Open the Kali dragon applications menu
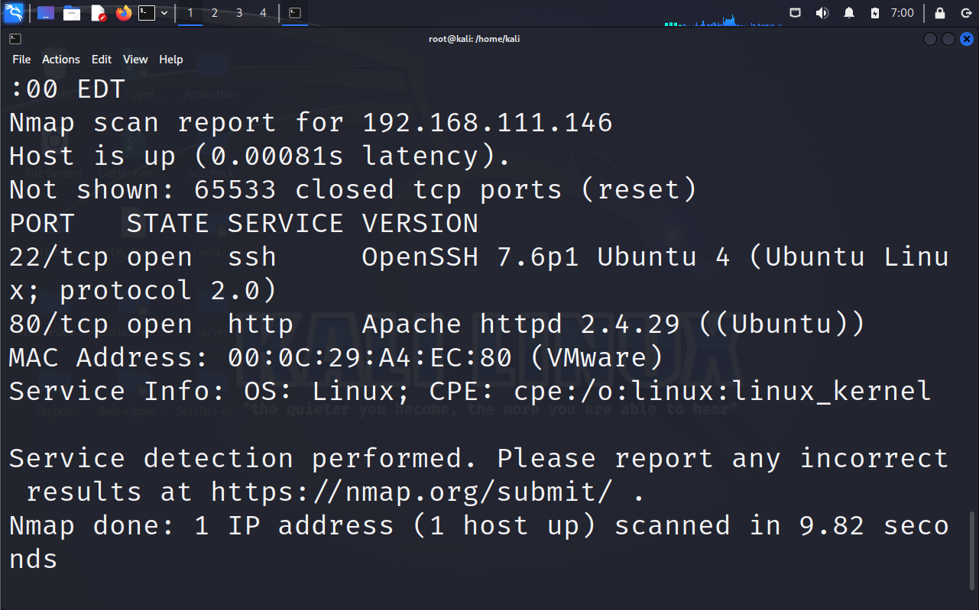This screenshot has height=610, width=979. point(14,13)
